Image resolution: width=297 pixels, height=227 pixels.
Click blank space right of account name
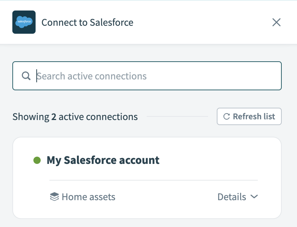(218, 160)
